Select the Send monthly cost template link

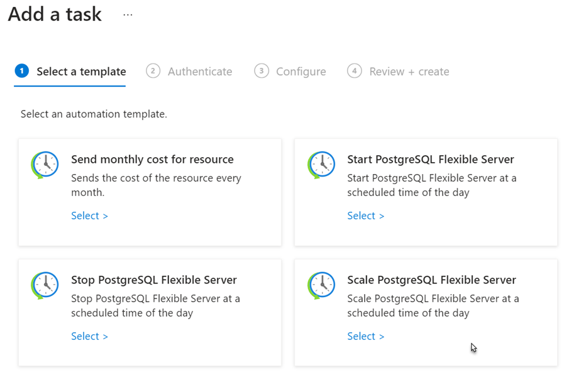[x=89, y=216]
